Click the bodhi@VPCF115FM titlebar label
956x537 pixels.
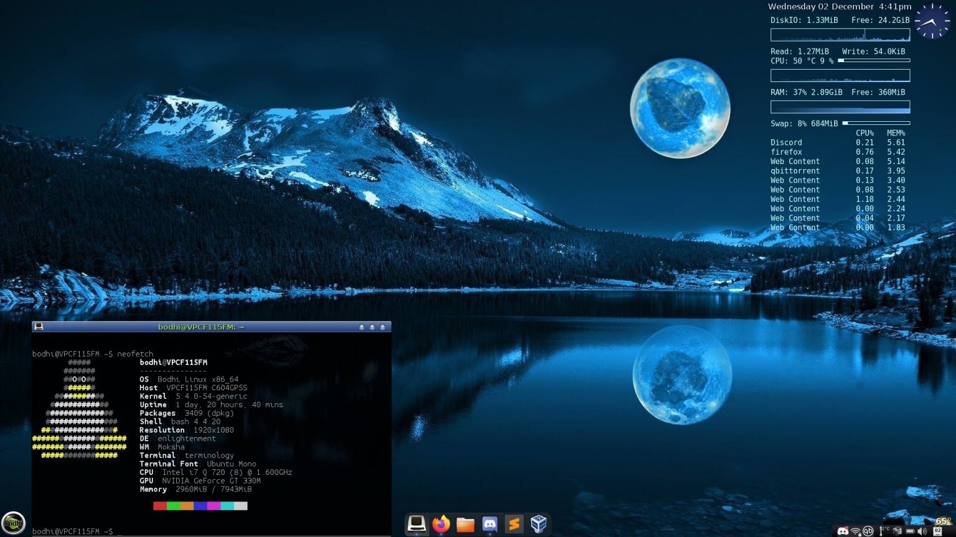[201, 327]
